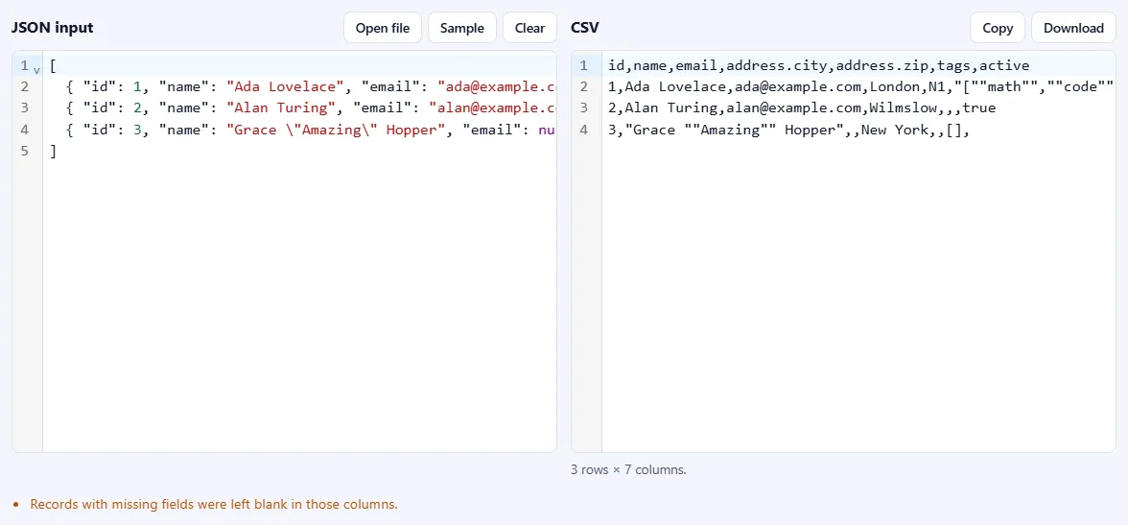Screen dimensions: 1128x525
Task: Click line number 5 in JSON gutter
Action: (x=25, y=152)
